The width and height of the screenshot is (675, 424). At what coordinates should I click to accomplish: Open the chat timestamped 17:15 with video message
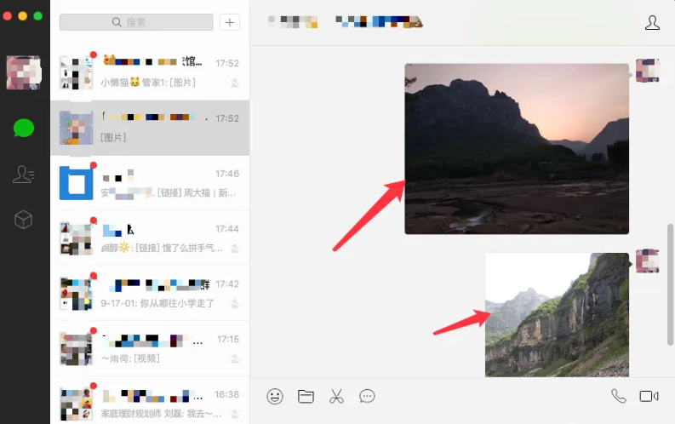coord(150,348)
